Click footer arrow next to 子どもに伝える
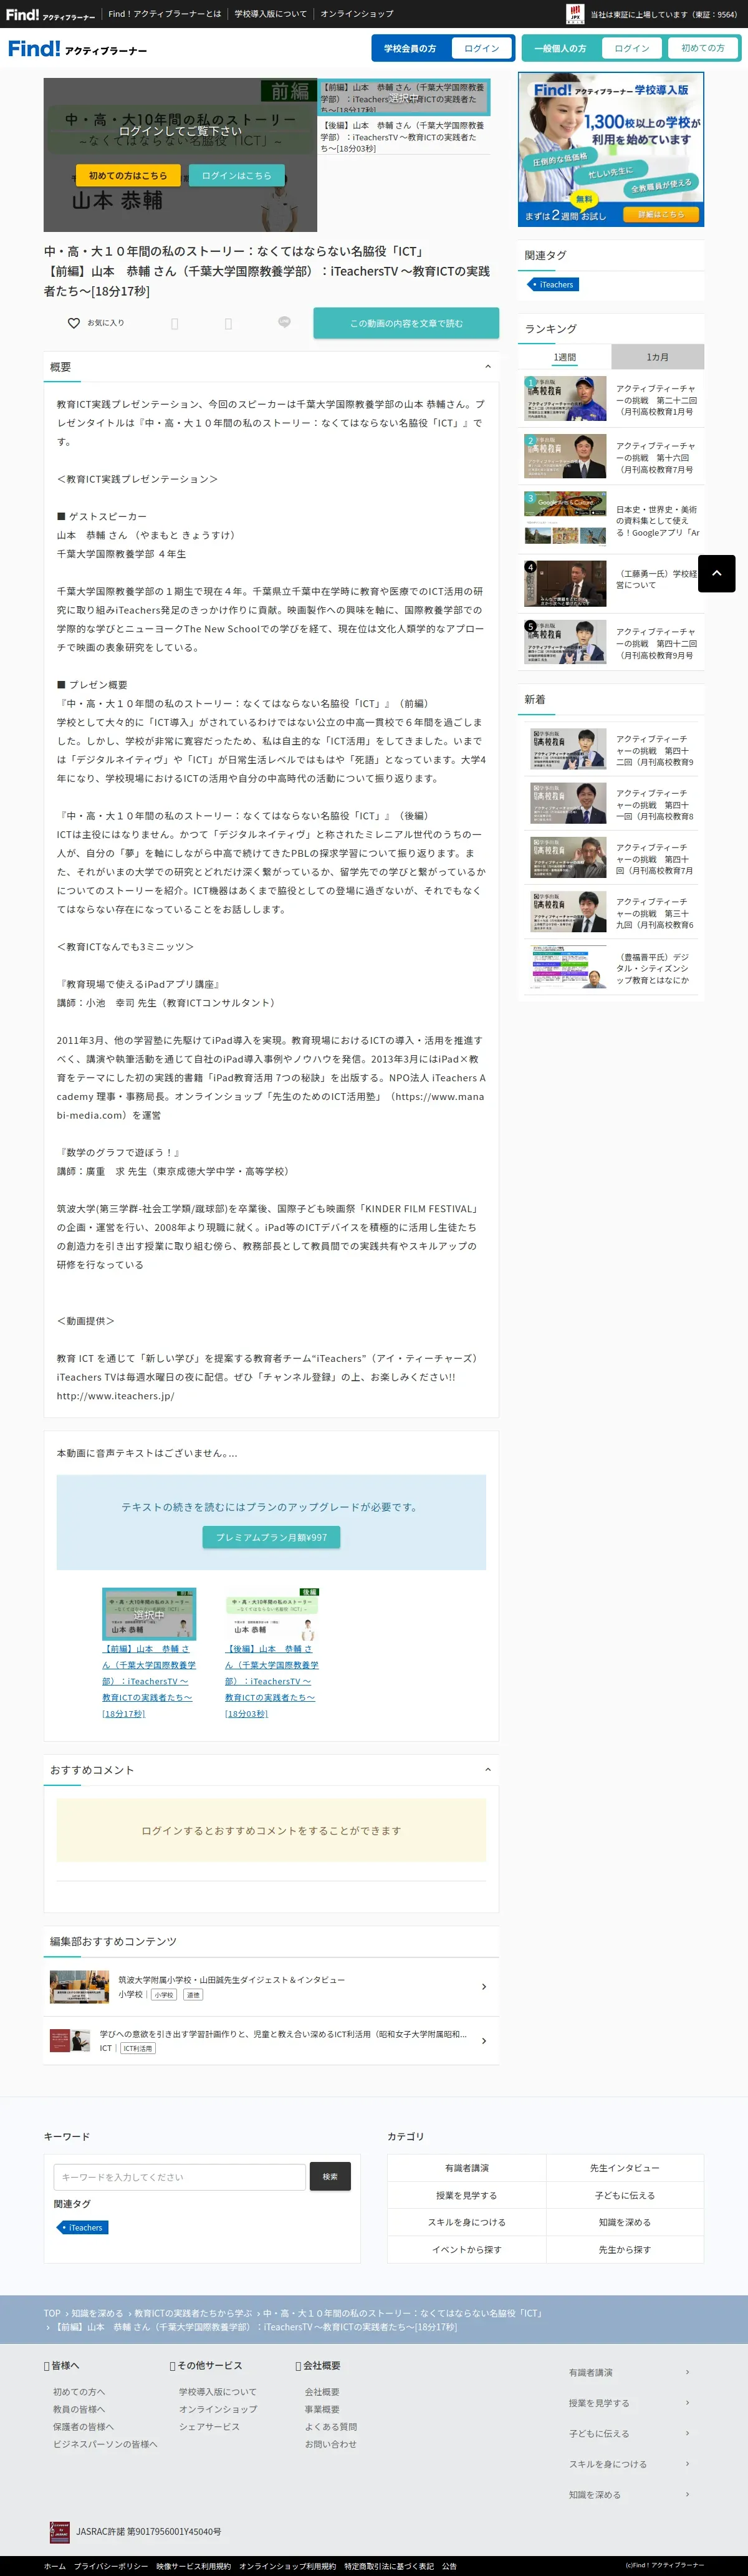 coord(687,2433)
